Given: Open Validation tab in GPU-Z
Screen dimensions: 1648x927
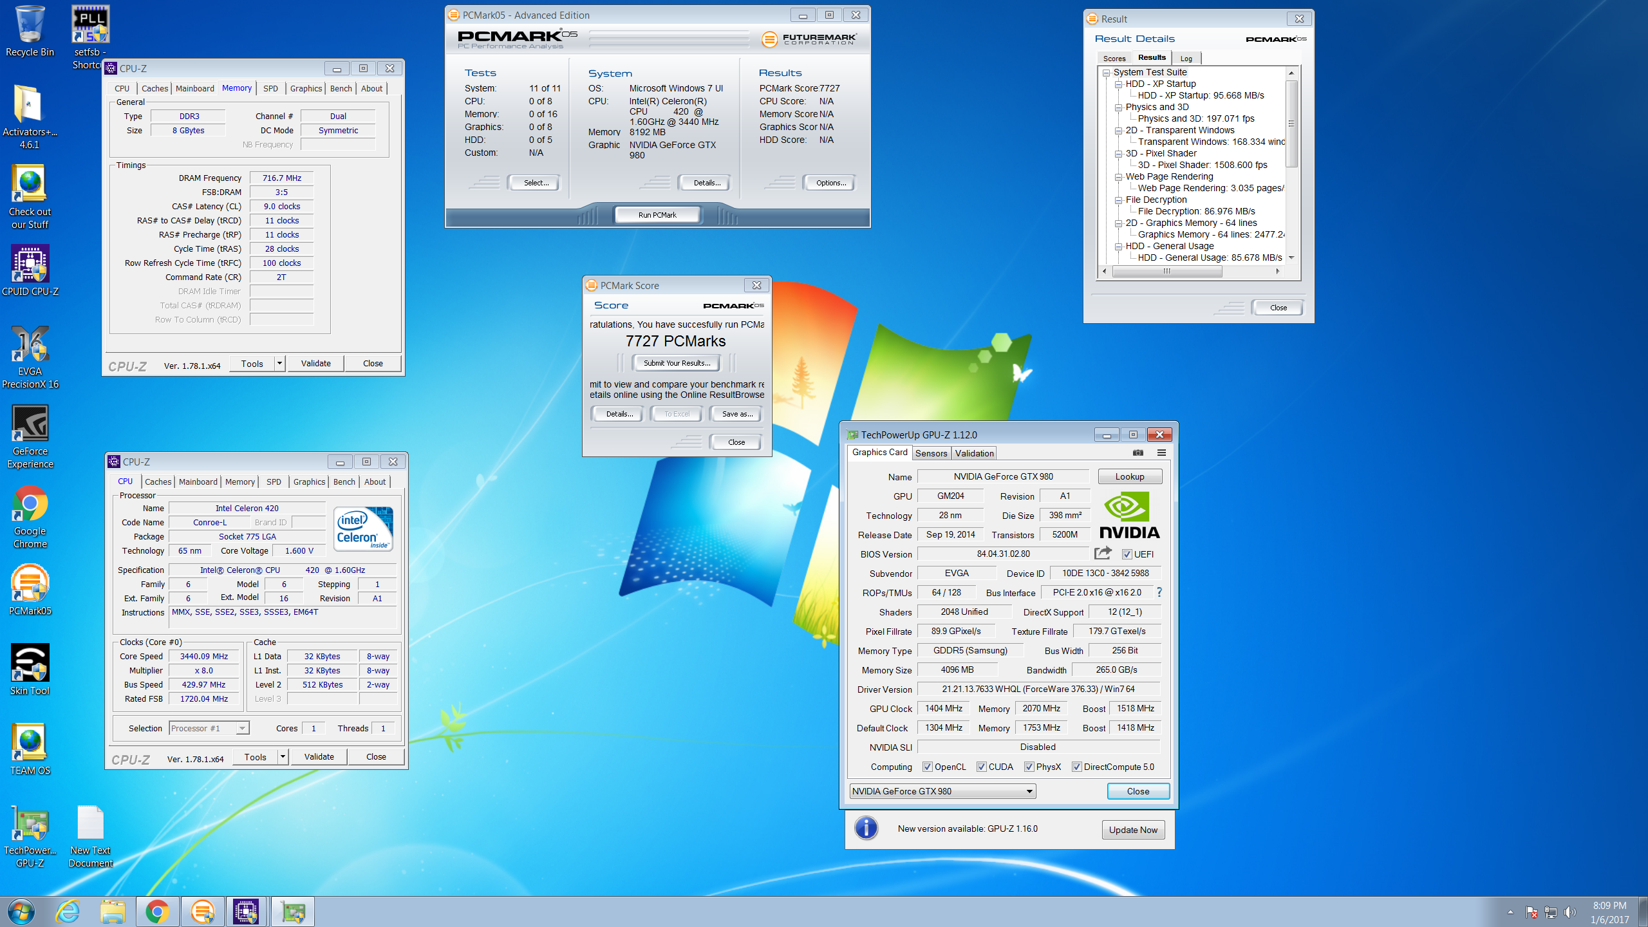Looking at the screenshot, I should 974,453.
